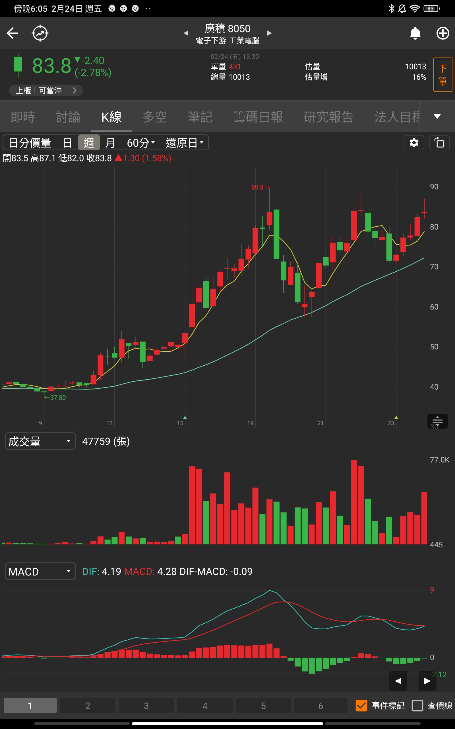
Task: Open the stock diagnosis chart icon
Action: [40, 33]
